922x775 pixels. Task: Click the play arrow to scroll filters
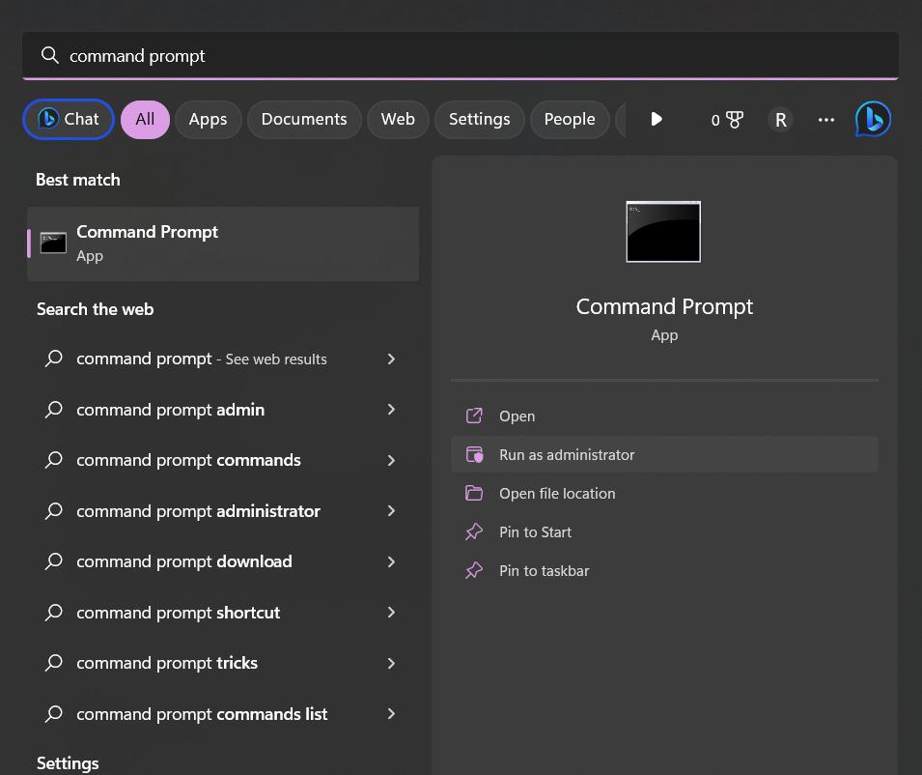click(x=656, y=119)
